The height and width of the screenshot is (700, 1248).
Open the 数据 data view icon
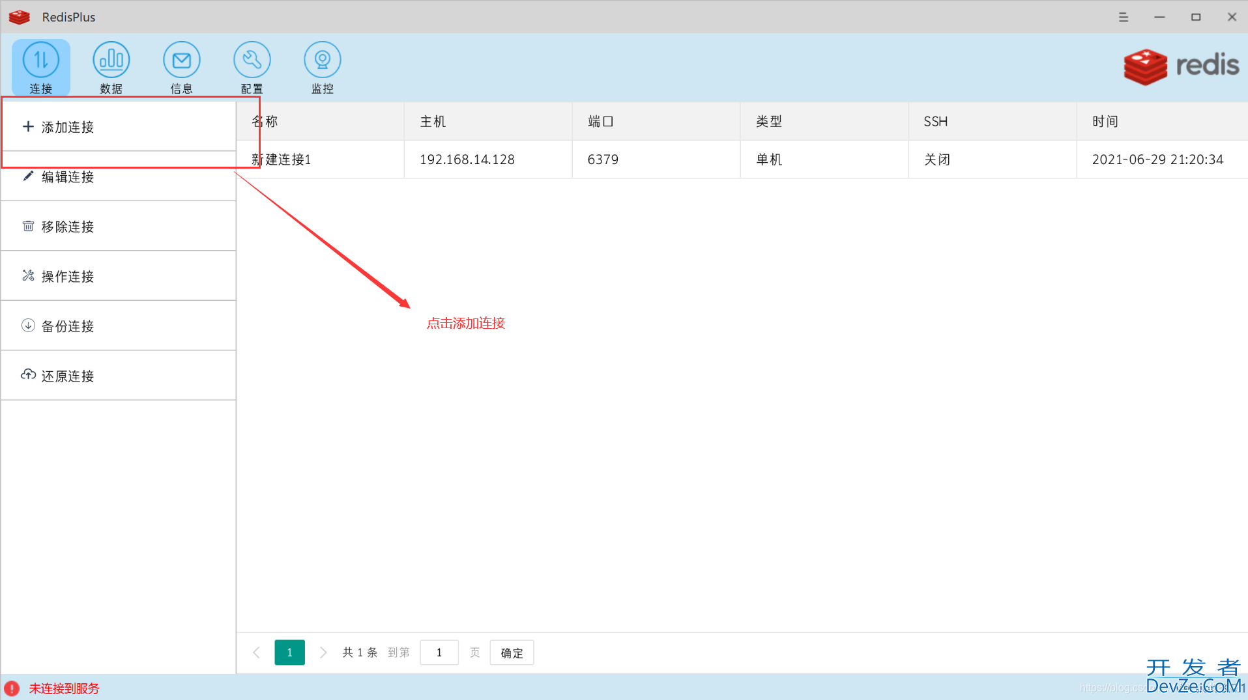click(111, 67)
